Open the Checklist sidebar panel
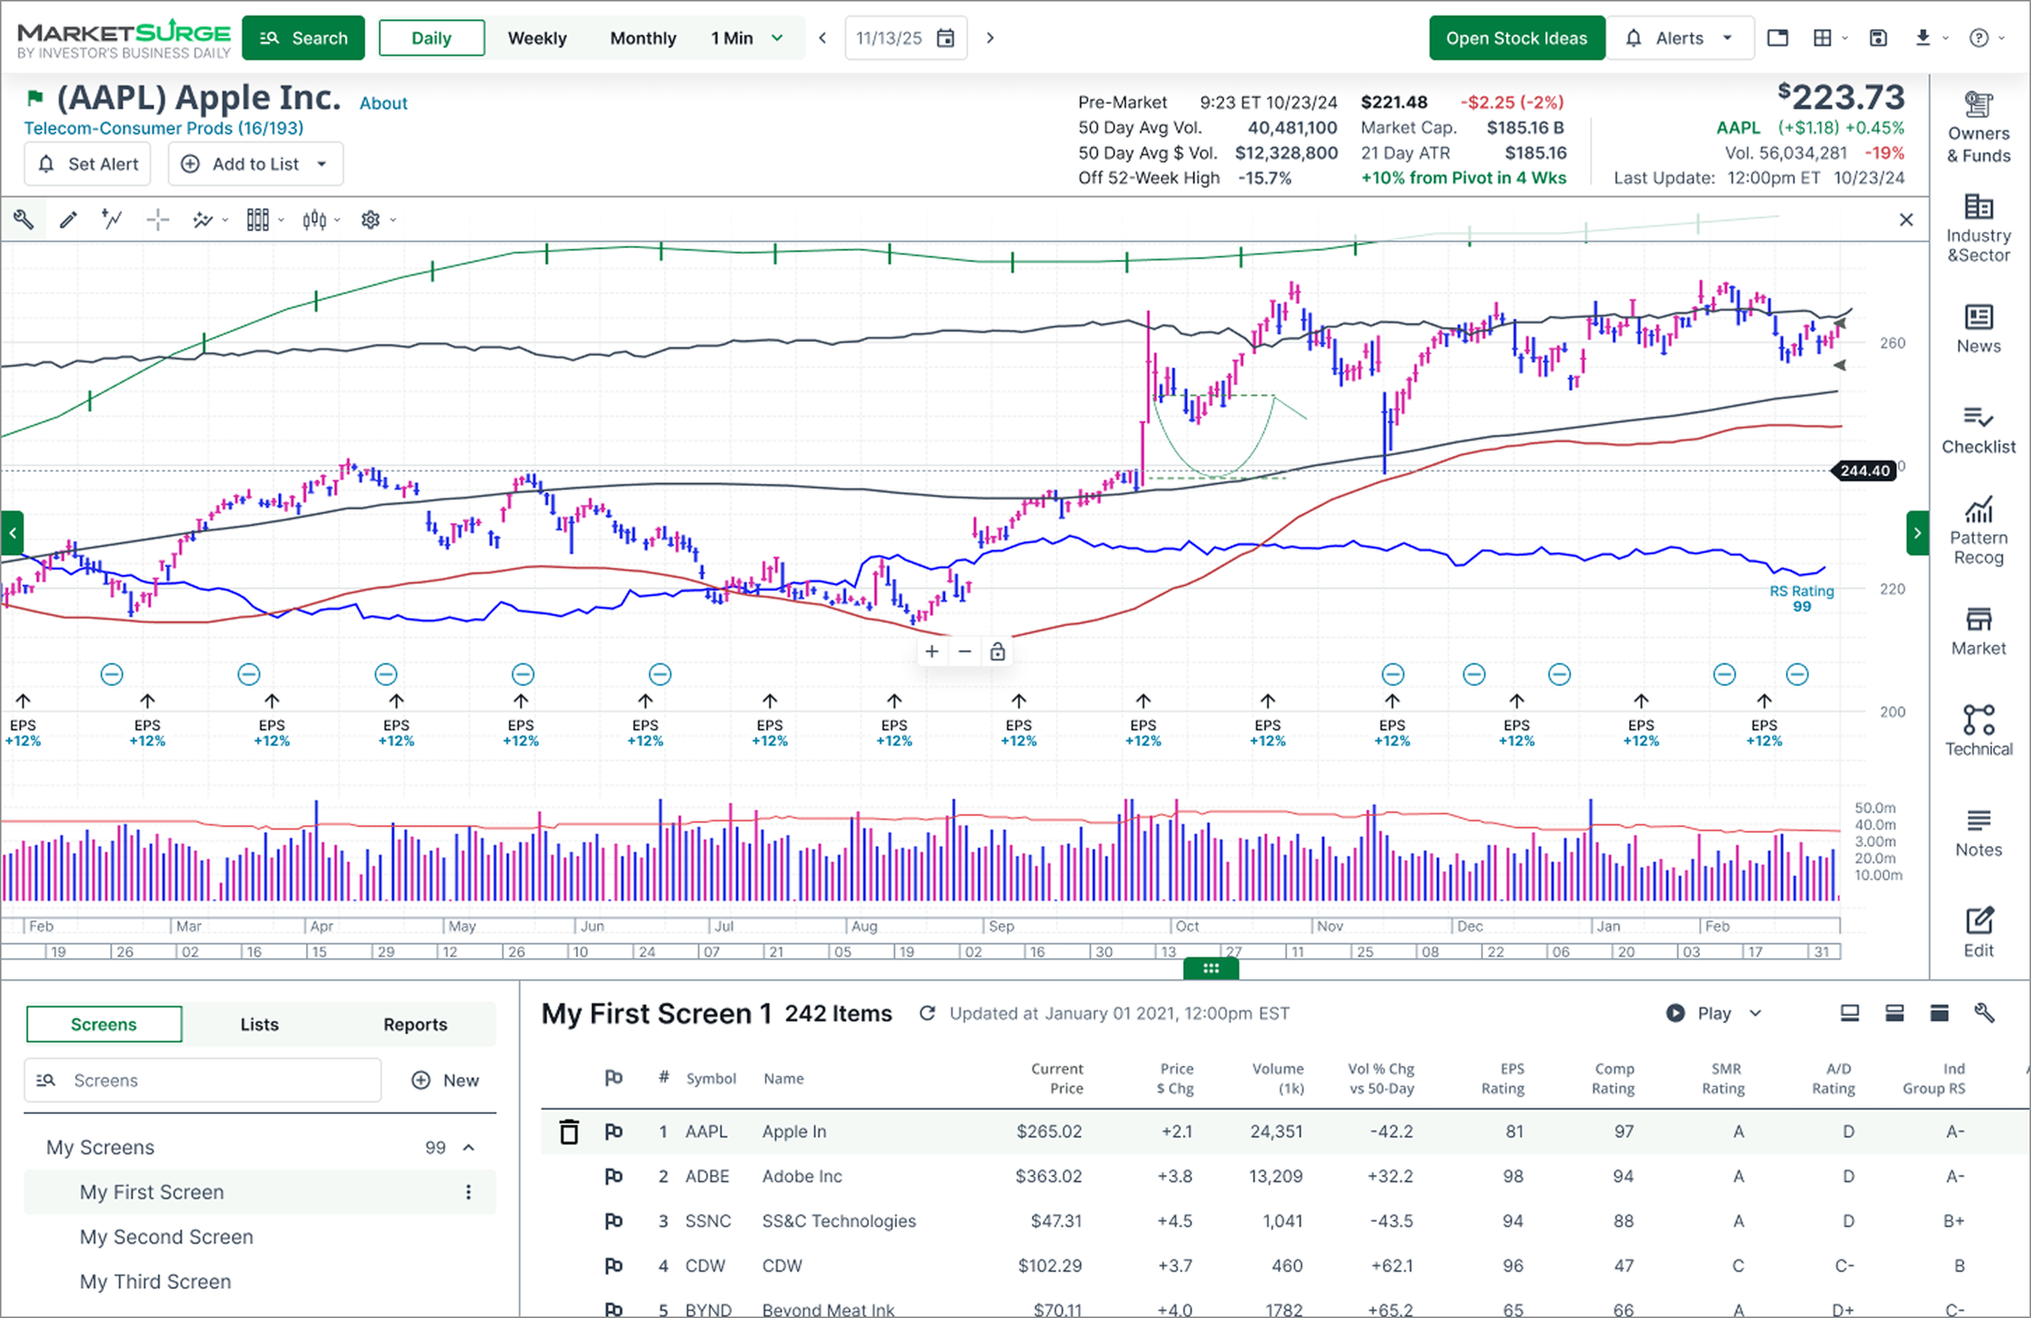The width and height of the screenshot is (2031, 1318). coord(1978,429)
